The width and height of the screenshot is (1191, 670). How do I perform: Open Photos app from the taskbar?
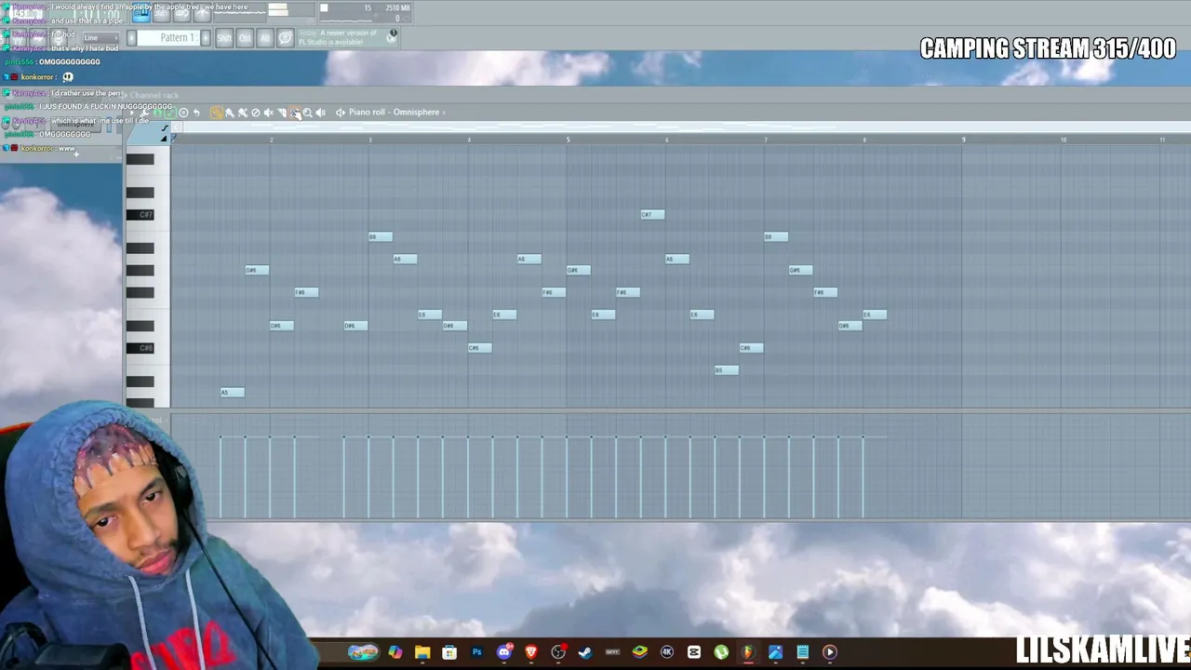(x=775, y=652)
